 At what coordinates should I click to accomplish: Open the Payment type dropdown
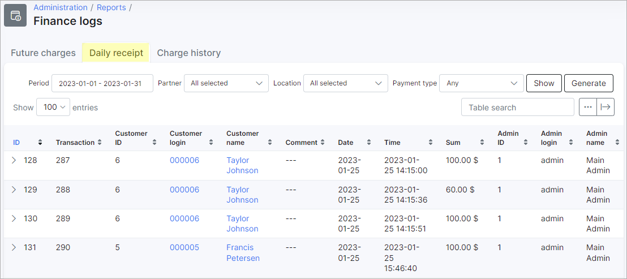pos(482,83)
